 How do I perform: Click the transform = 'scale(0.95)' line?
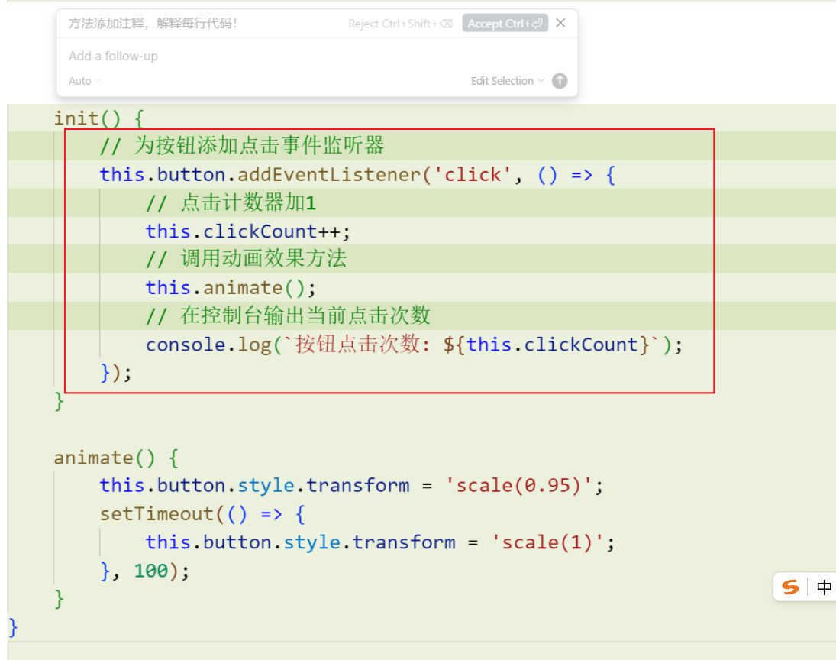pyautogui.click(x=351, y=486)
